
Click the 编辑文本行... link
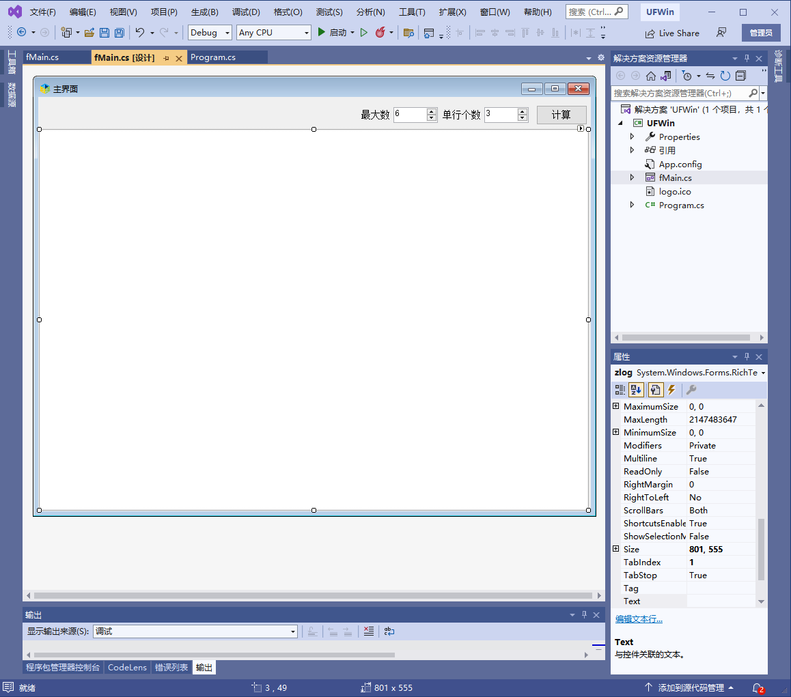click(639, 619)
